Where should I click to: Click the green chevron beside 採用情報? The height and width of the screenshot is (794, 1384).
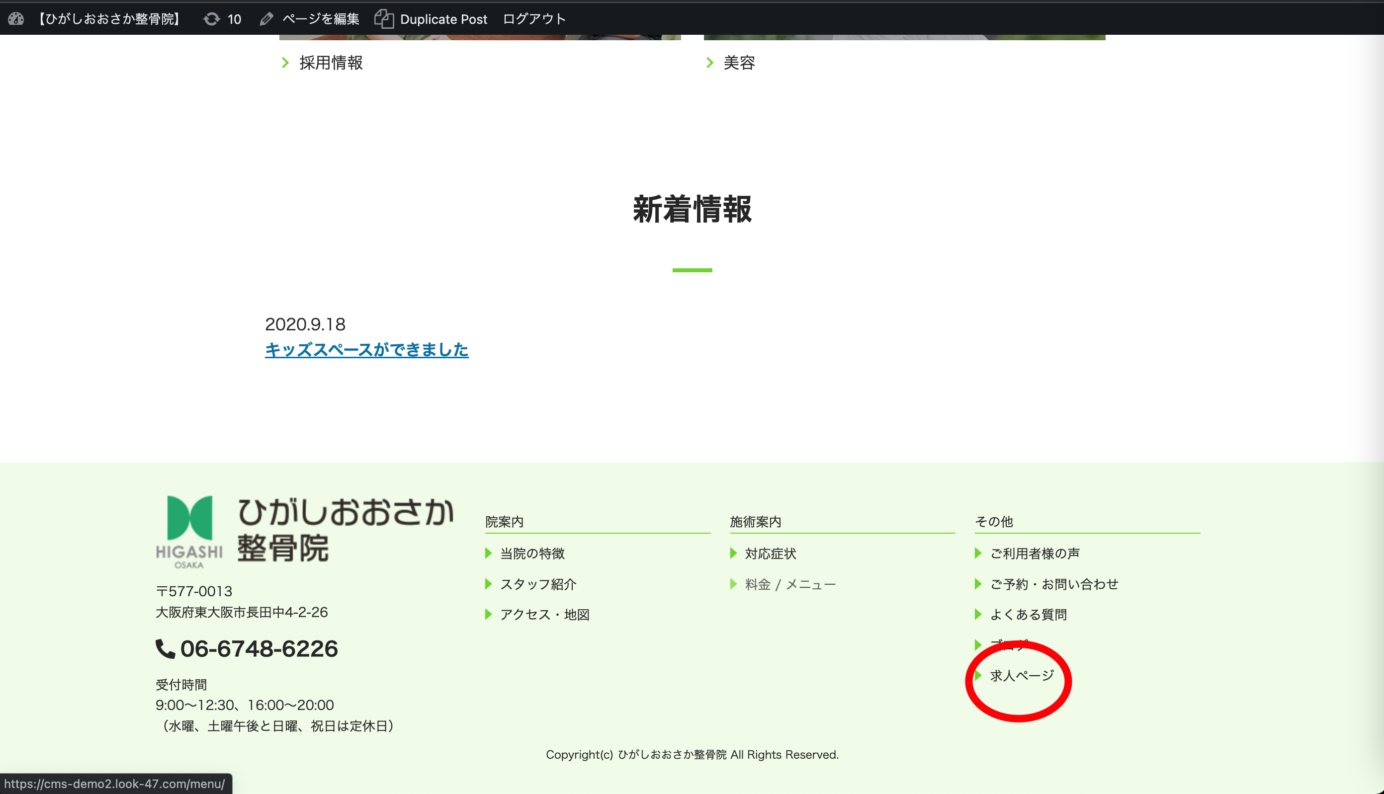coord(285,63)
